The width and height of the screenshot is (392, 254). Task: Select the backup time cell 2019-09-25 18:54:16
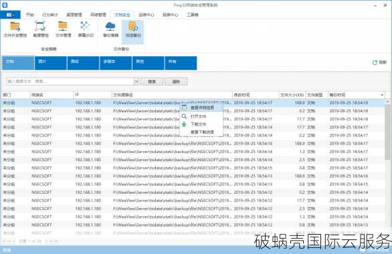(x=349, y=176)
